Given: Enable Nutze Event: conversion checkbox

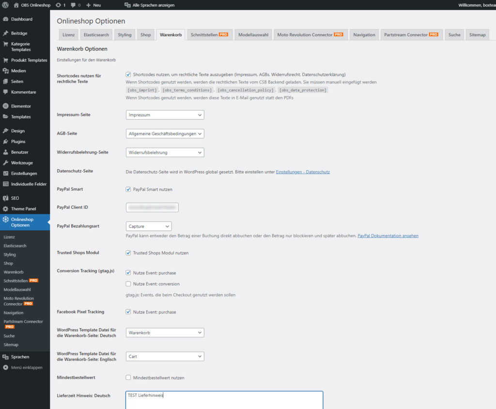Looking at the screenshot, I should pyautogui.click(x=128, y=284).
